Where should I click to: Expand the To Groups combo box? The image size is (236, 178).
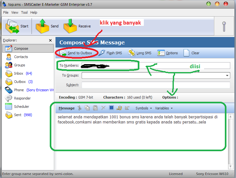pyautogui.click(x=227, y=76)
